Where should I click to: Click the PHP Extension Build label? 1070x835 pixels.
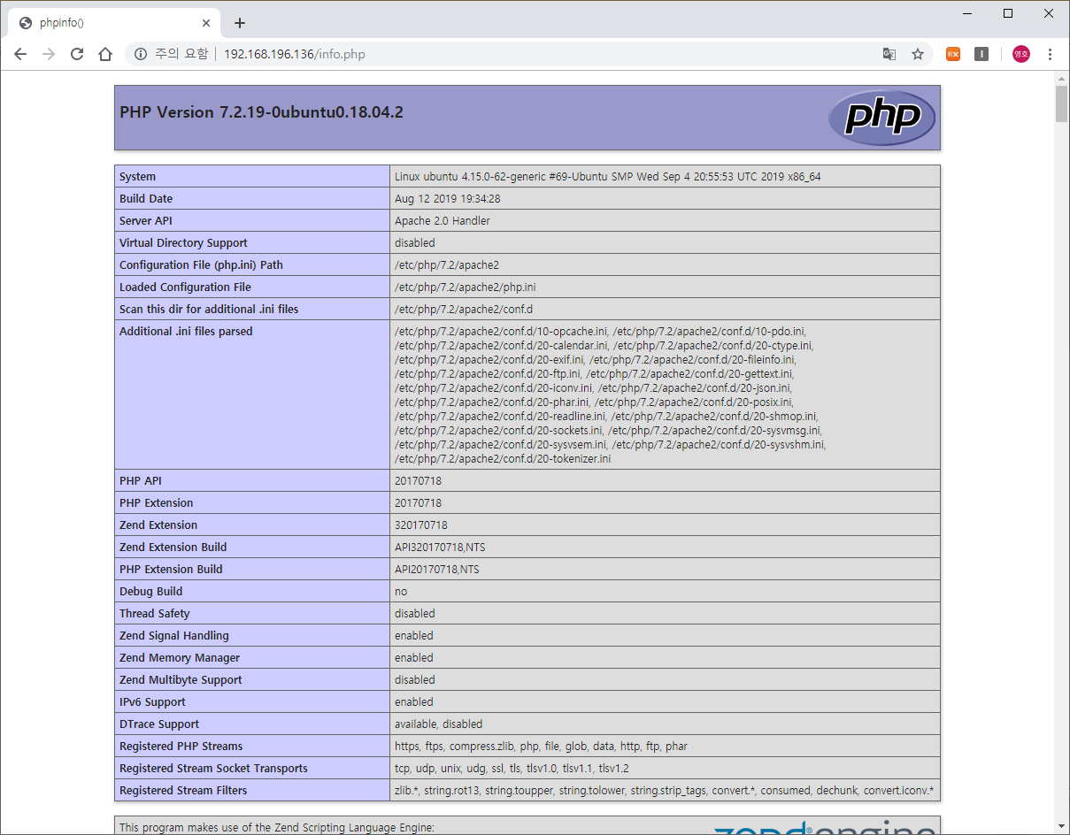pyautogui.click(x=171, y=570)
